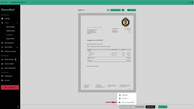Open Rechnungen in the sidebar
The image size is (194, 109).
coord(10,27)
